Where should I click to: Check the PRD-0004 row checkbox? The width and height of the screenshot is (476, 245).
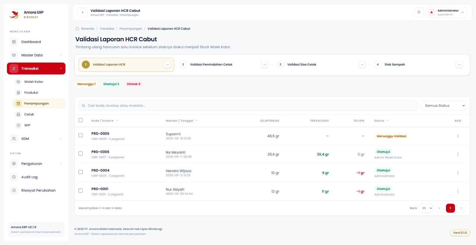[81, 172]
